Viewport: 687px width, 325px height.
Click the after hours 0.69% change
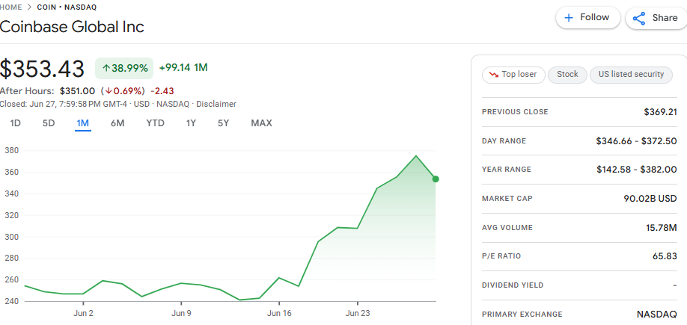point(123,91)
